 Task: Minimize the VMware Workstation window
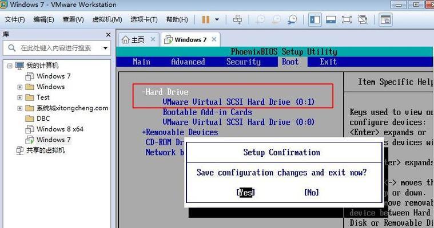[399, 5]
